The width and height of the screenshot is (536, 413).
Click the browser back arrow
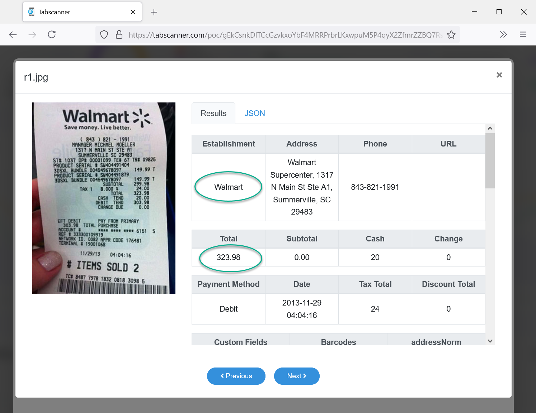(x=13, y=34)
